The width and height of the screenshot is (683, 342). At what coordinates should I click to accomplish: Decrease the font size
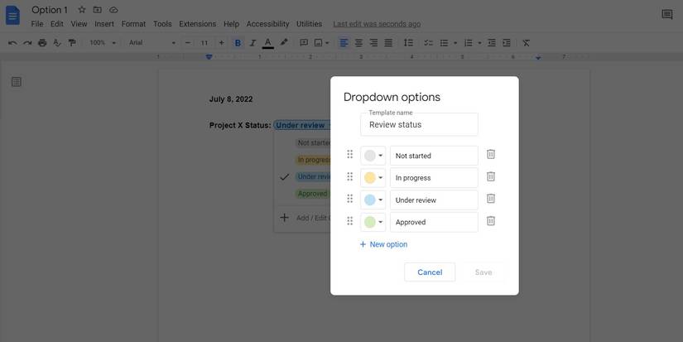click(188, 43)
